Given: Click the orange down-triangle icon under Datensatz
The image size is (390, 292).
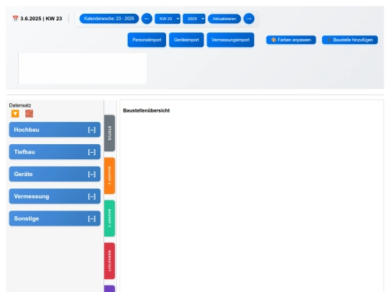Looking at the screenshot, I should coord(15,114).
